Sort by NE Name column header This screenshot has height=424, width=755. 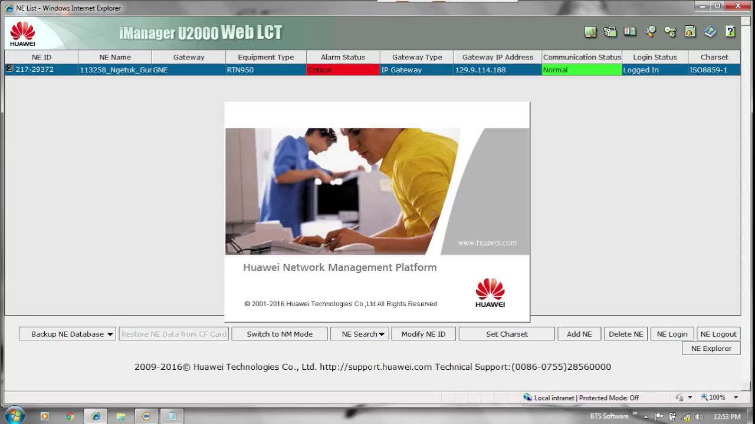coord(115,57)
